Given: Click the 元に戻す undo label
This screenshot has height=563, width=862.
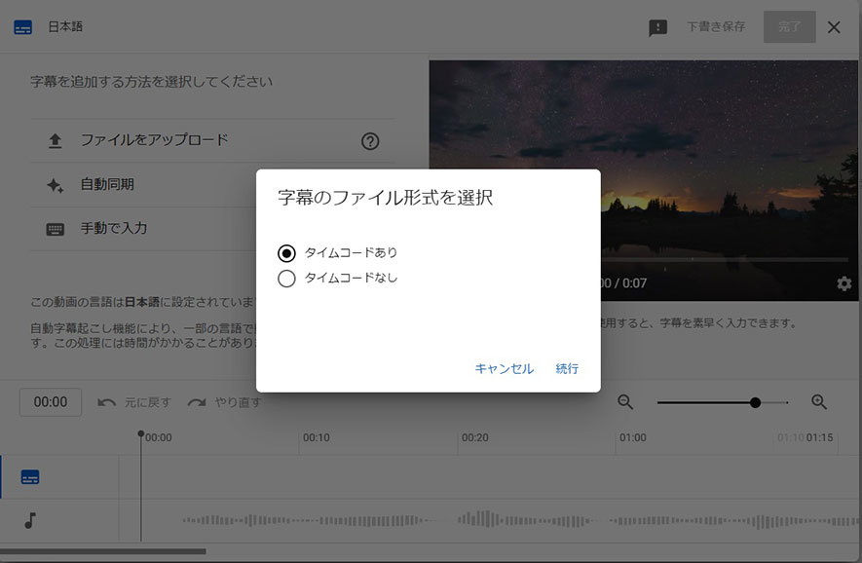Looking at the screenshot, I should 147,402.
